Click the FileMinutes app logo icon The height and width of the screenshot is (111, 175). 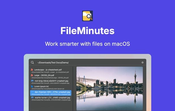[x=87, y=16]
